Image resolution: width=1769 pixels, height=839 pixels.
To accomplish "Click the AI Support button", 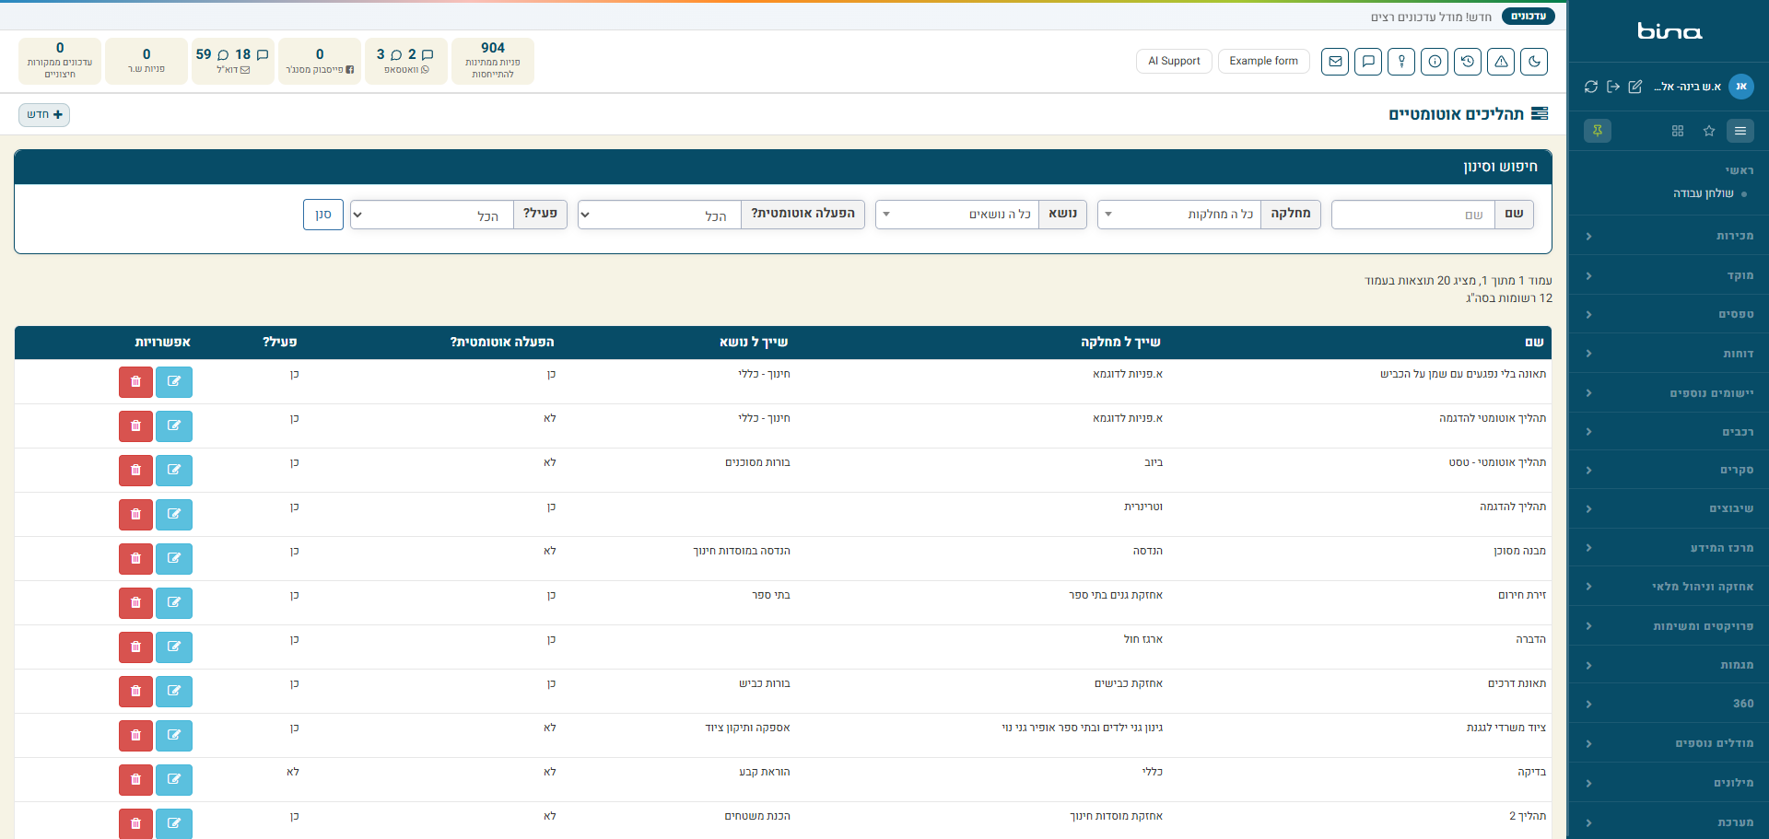I will coord(1174,62).
